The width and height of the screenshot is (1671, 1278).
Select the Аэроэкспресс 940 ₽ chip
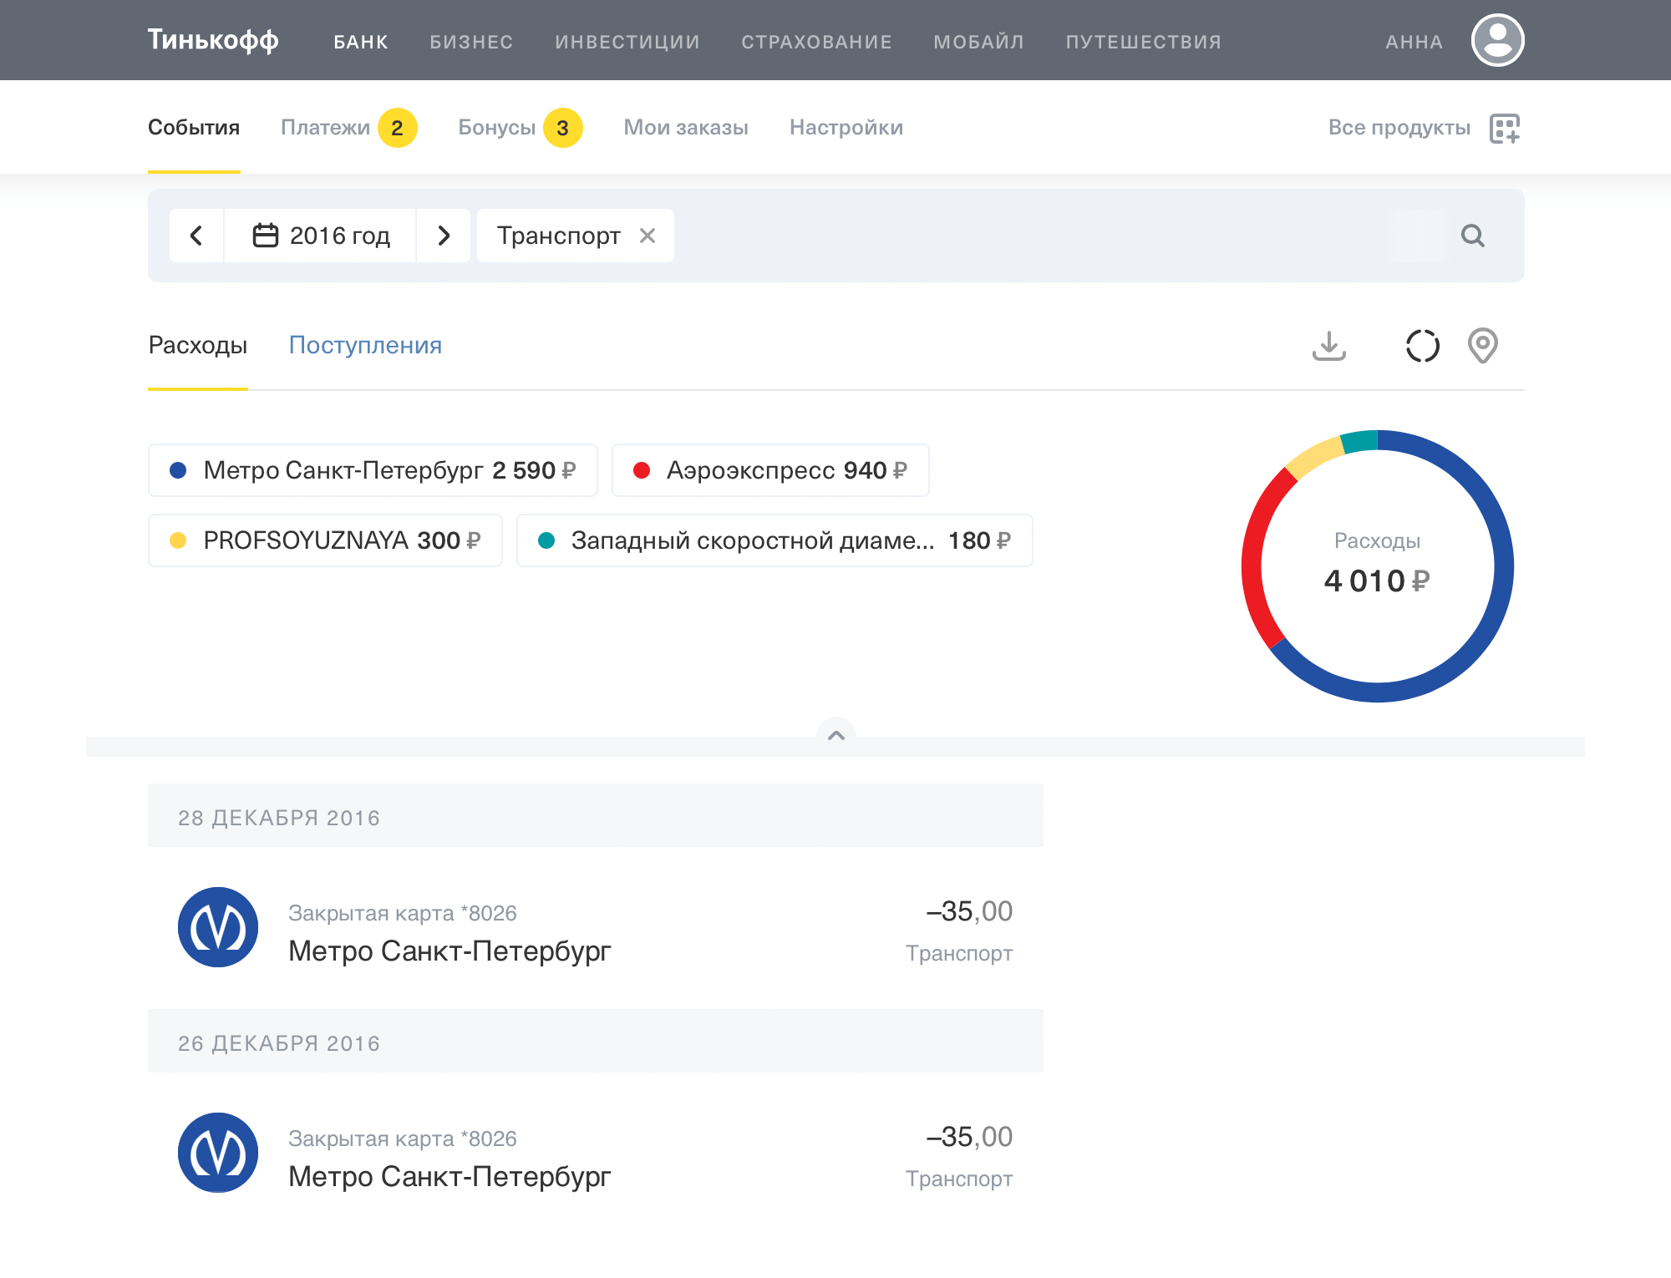pos(770,470)
